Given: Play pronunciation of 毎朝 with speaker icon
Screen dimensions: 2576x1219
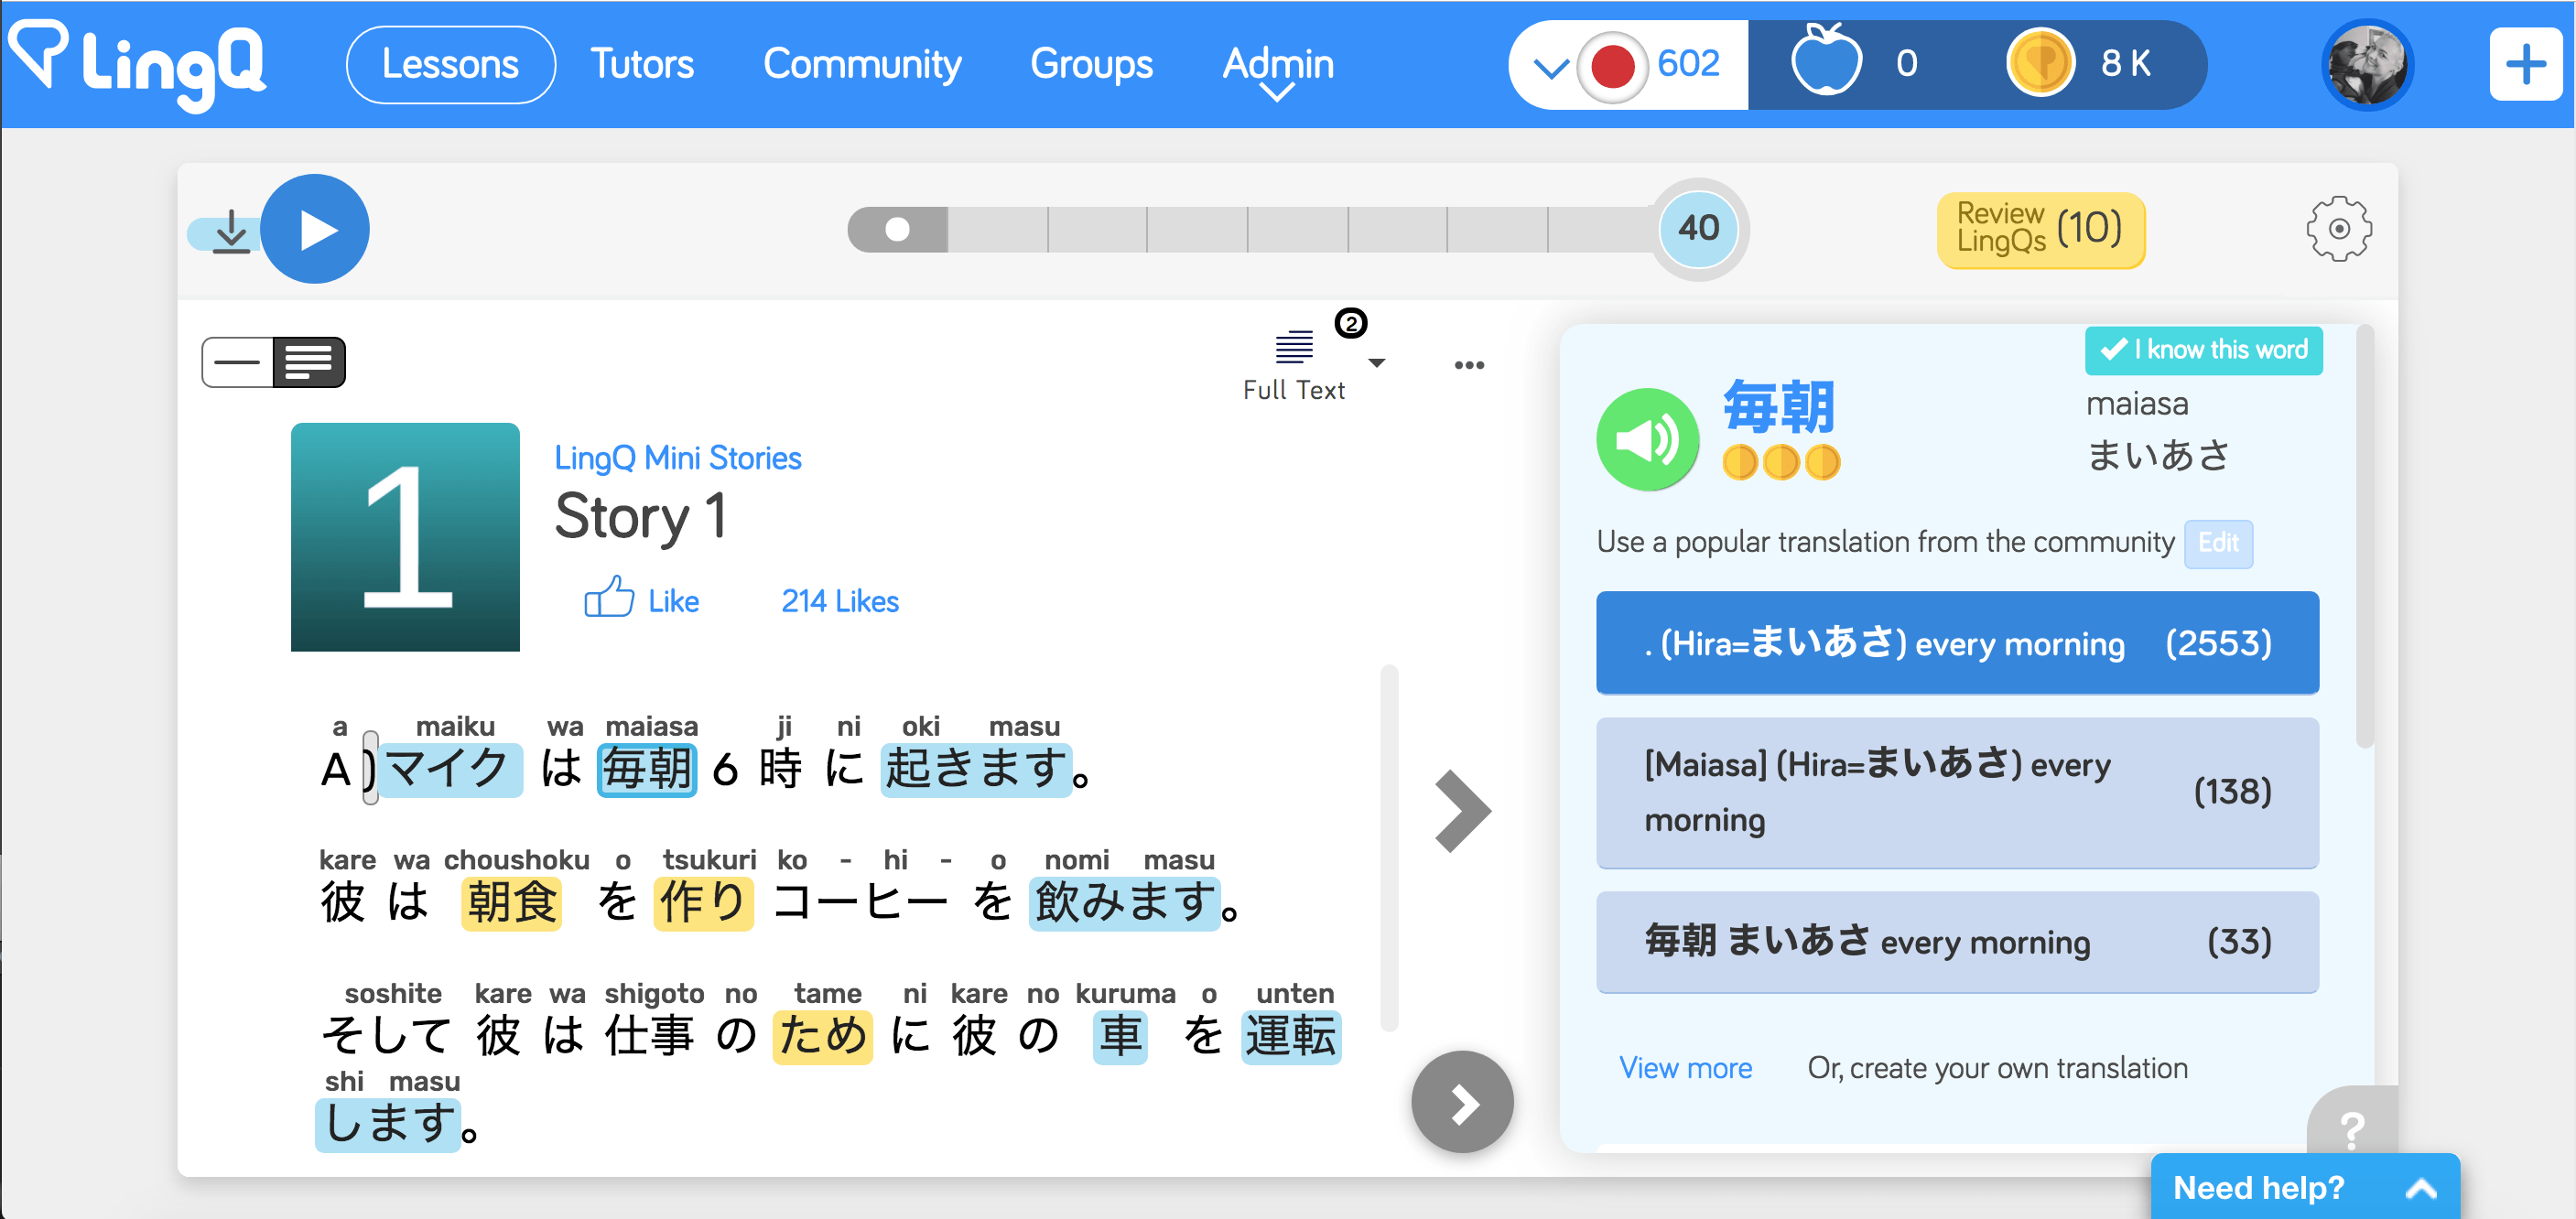Looking at the screenshot, I should pyautogui.click(x=1646, y=440).
